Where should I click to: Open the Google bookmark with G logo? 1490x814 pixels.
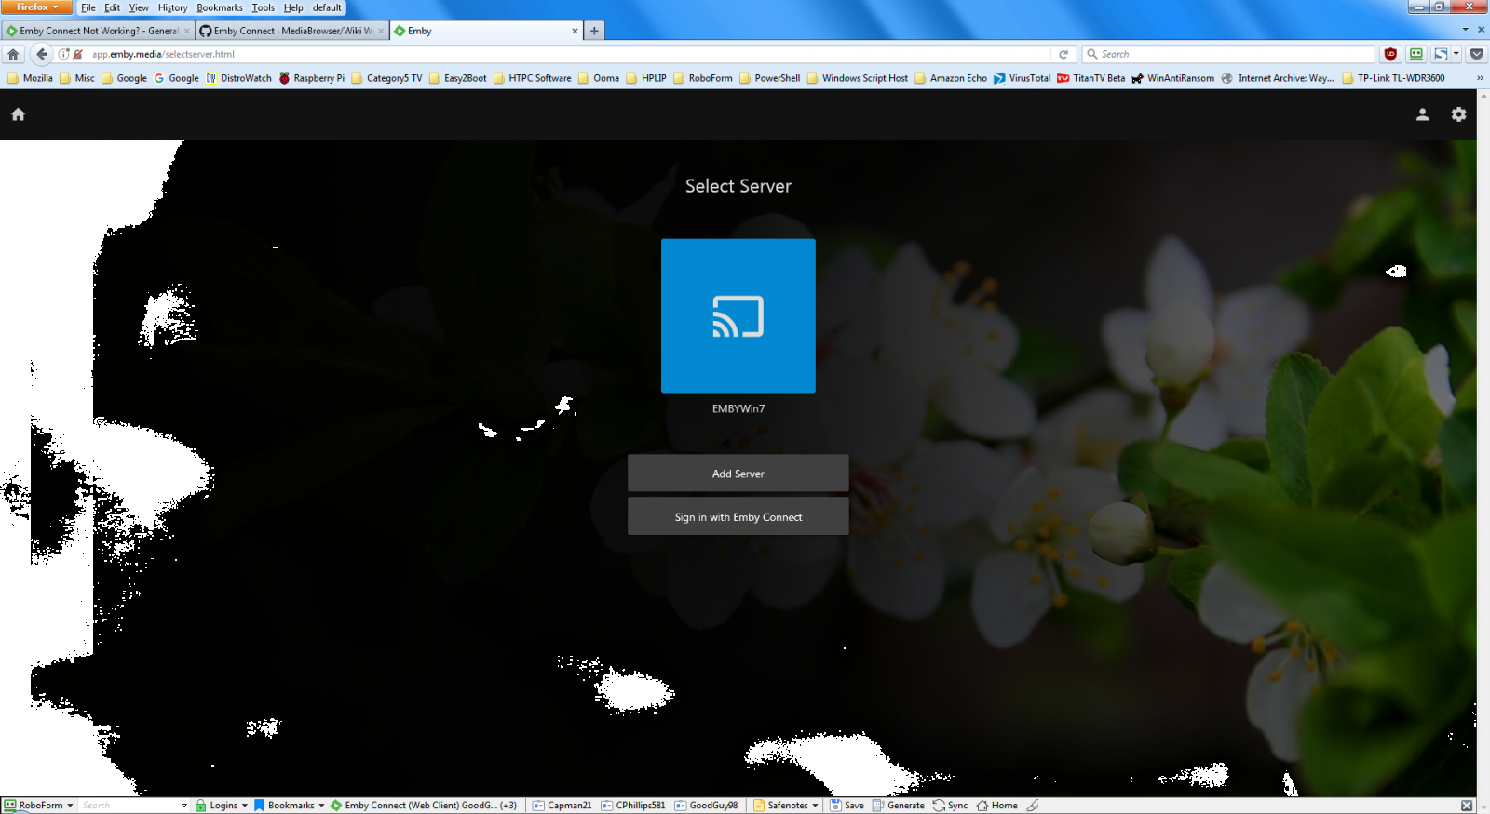coord(177,78)
